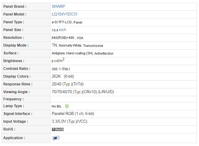Screen dimensions: 199x146
Task: Click the green help icon beside No B/L
Action: [x=67, y=106]
